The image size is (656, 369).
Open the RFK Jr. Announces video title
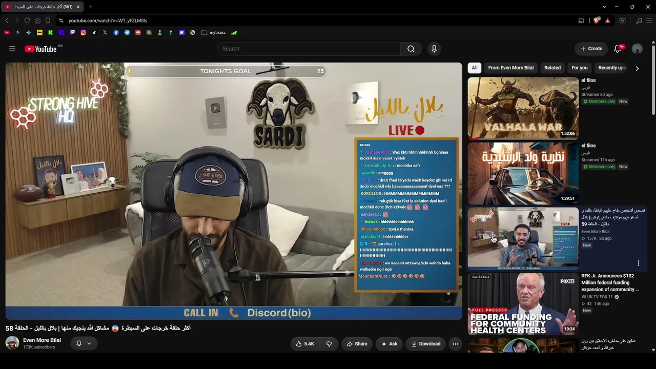tap(610, 283)
